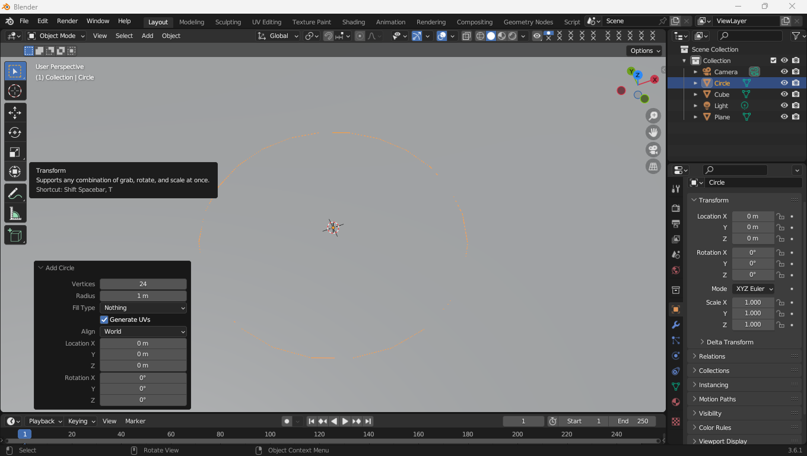Expand the Cube item in outliner
Screen dimensions: 807x456
point(695,94)
